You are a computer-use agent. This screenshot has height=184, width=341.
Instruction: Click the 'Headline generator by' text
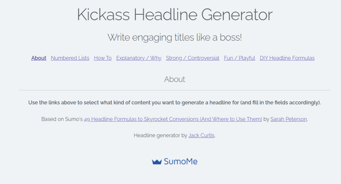[x=160, y=135]
